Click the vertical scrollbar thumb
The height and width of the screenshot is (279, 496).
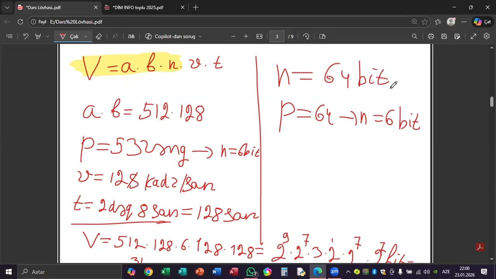tap(492, 102)
